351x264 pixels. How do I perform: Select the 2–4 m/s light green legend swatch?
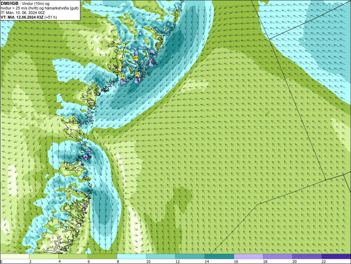(44, 256)
